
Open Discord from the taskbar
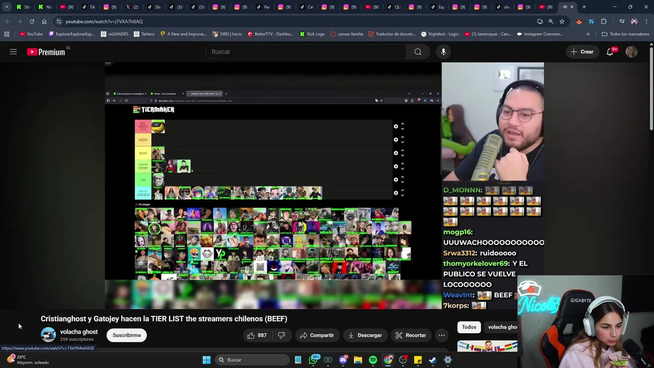pos(343,360)
